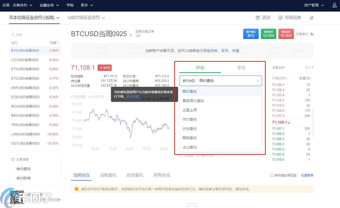Click the warning icon in risk notice bar
This screenshot has height=208, width=340.
click(x=76, y=189)
